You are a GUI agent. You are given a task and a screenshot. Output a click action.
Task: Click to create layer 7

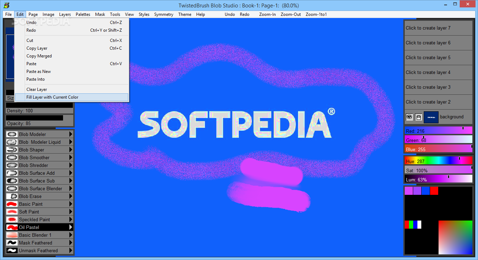438,28
